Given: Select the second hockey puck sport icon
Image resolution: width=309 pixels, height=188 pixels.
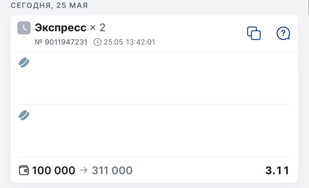Looking at the screenshot, I should [x=24, y=115].
